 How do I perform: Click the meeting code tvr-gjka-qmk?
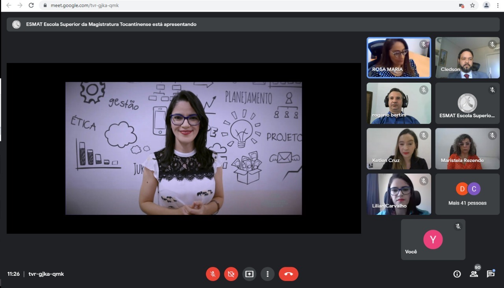click(46, 274)
